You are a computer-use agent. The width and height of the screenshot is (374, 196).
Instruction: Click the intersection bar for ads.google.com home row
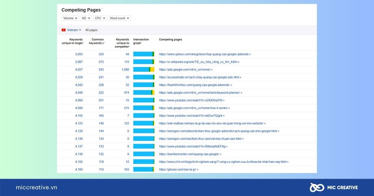(144, 70)
